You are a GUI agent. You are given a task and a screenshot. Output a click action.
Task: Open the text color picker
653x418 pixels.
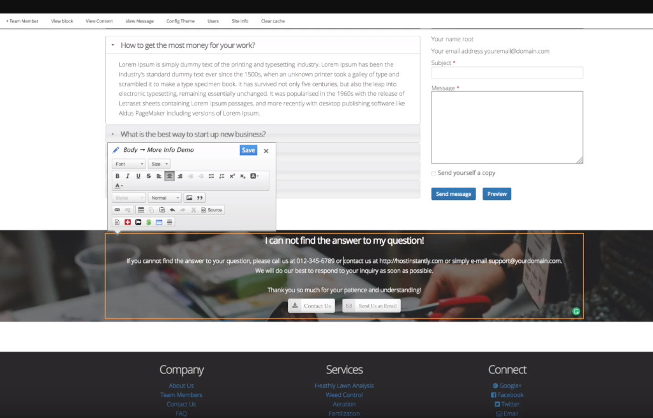(x=119, y=186)
